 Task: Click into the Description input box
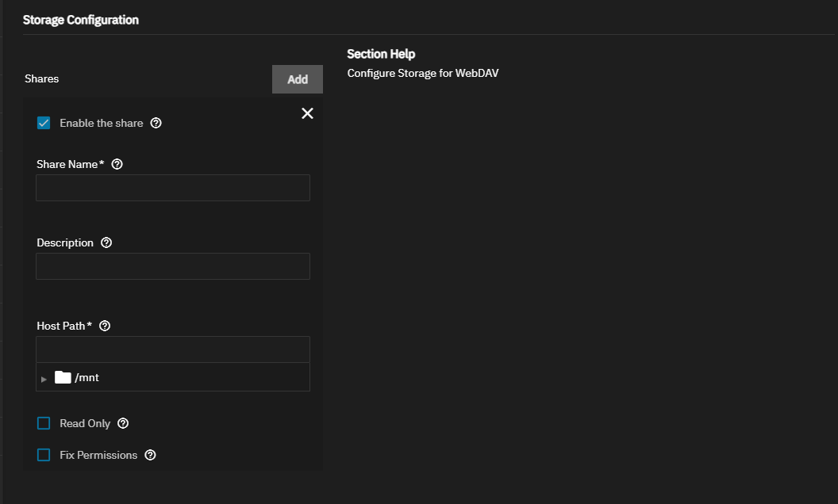coord(173,266)
